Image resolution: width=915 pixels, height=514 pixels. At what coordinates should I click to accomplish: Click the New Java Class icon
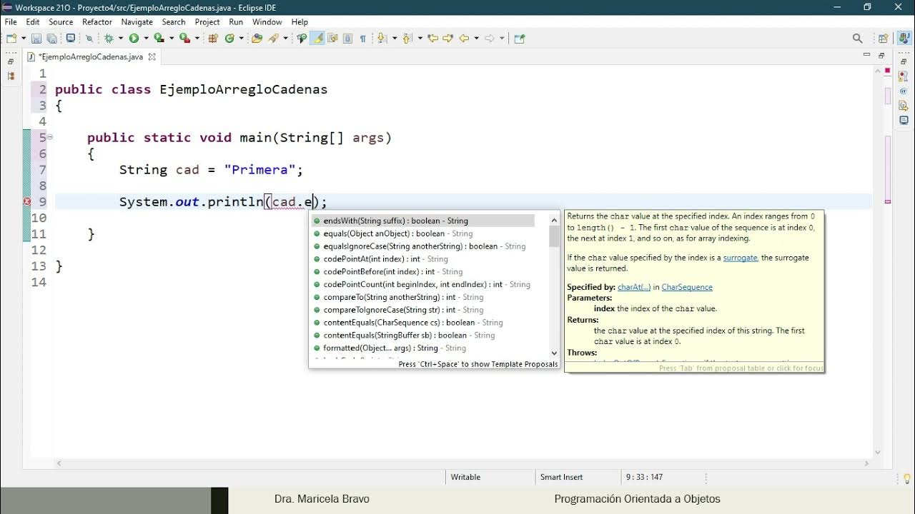229,39
